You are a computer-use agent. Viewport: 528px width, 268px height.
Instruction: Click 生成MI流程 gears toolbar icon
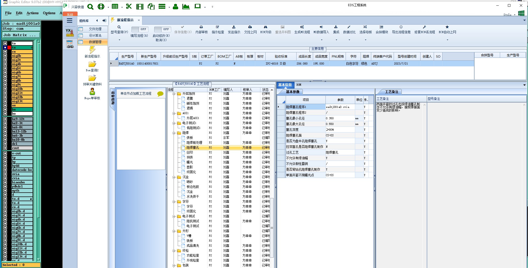click(x=302, y=27)
